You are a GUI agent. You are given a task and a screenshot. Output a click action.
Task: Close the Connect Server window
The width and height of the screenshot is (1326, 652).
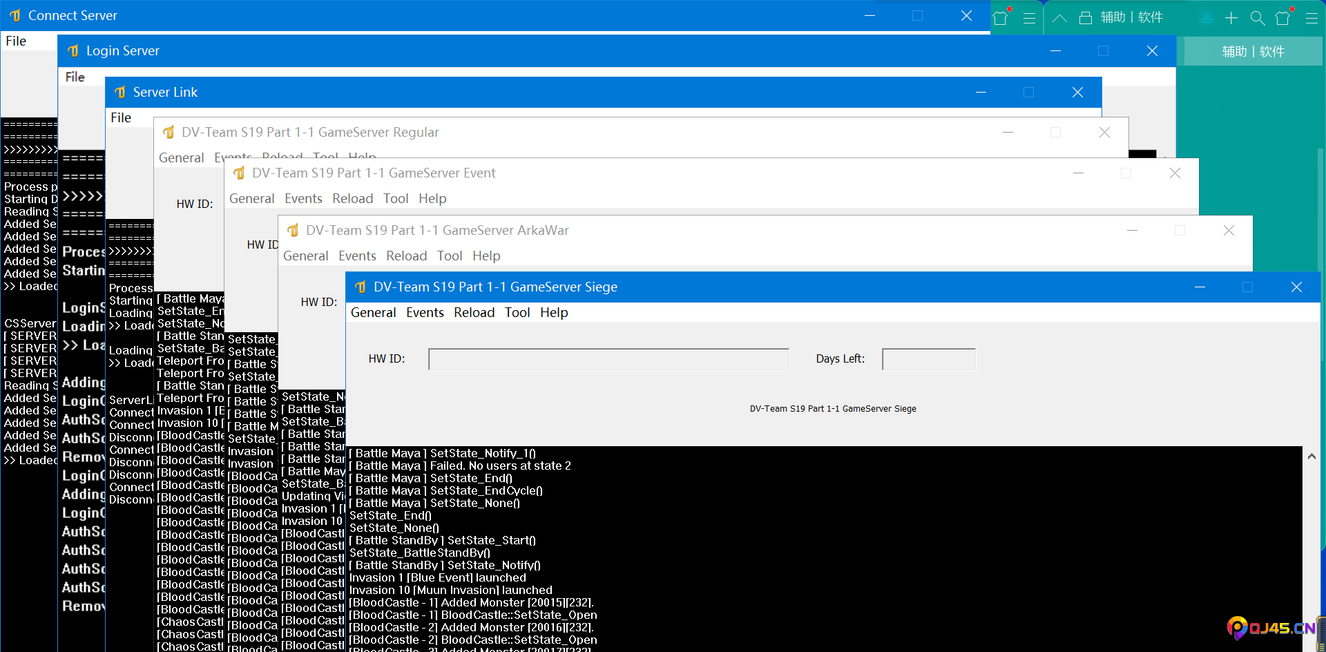point(966,15)
